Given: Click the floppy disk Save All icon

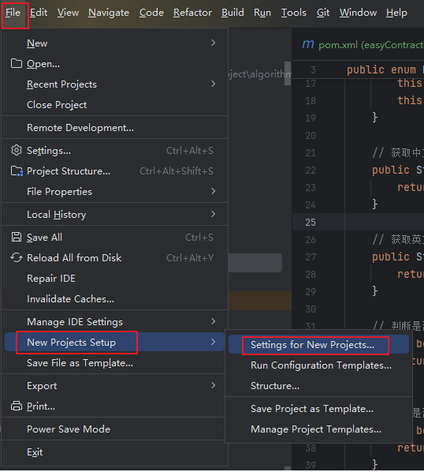Looking at the screenshot, I should pyautogui.click(x=17, y=238).
